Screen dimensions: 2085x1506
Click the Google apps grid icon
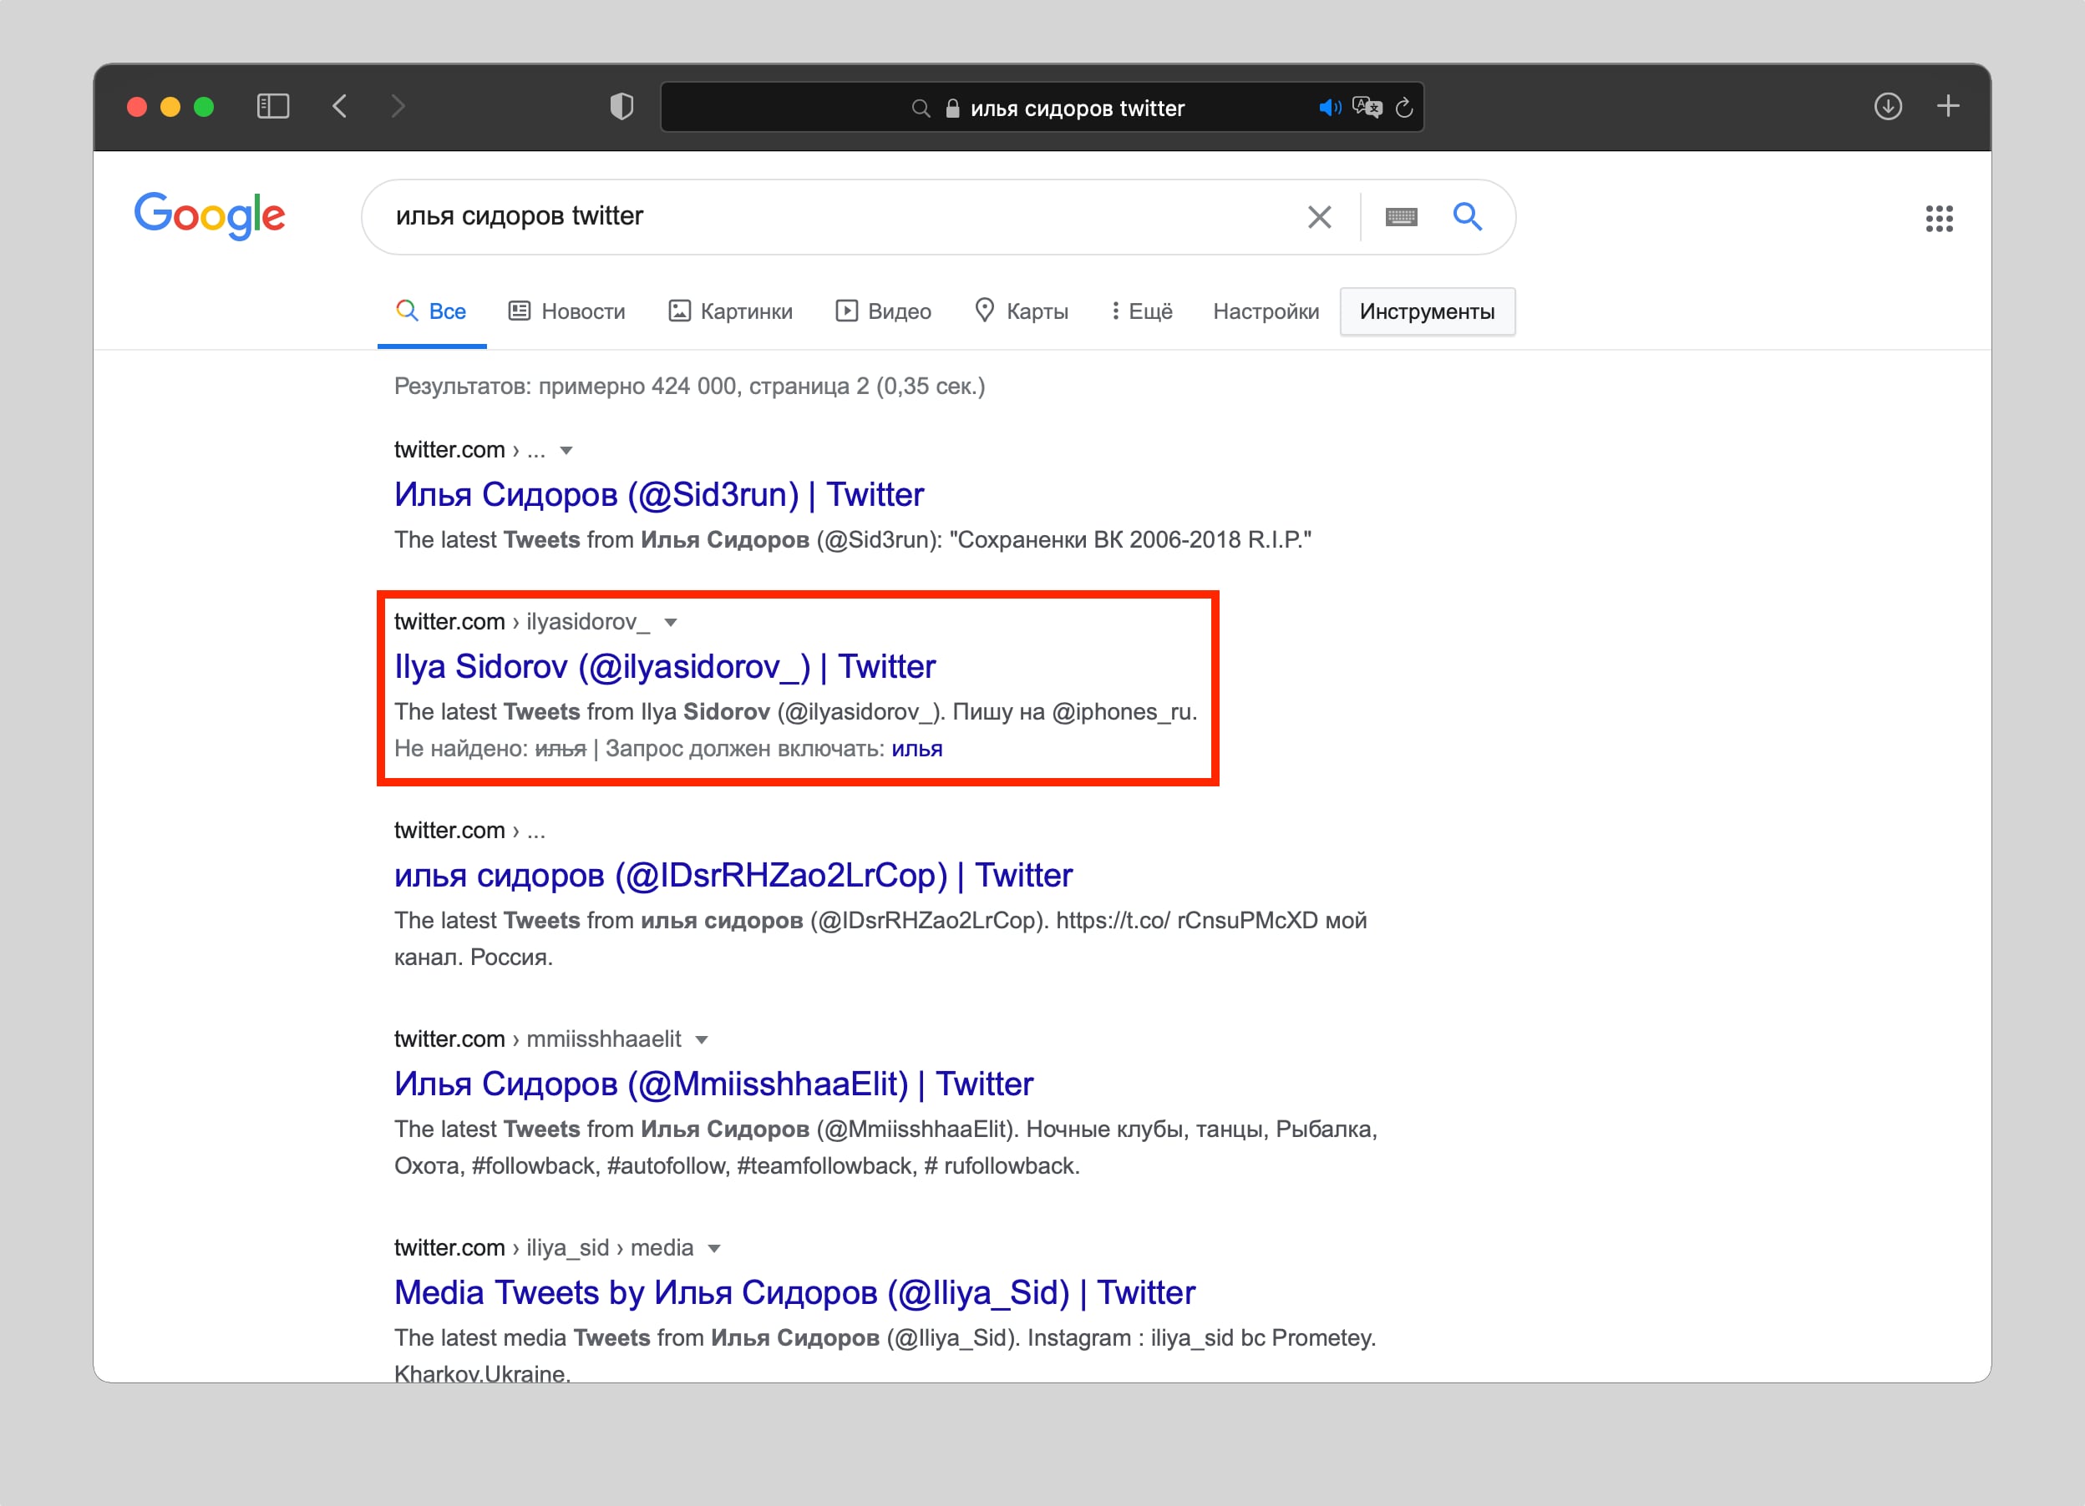[1940, 217]
